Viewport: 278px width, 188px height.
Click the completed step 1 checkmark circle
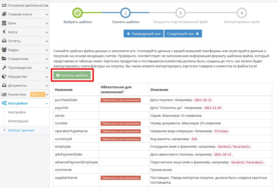coord(78,13)
